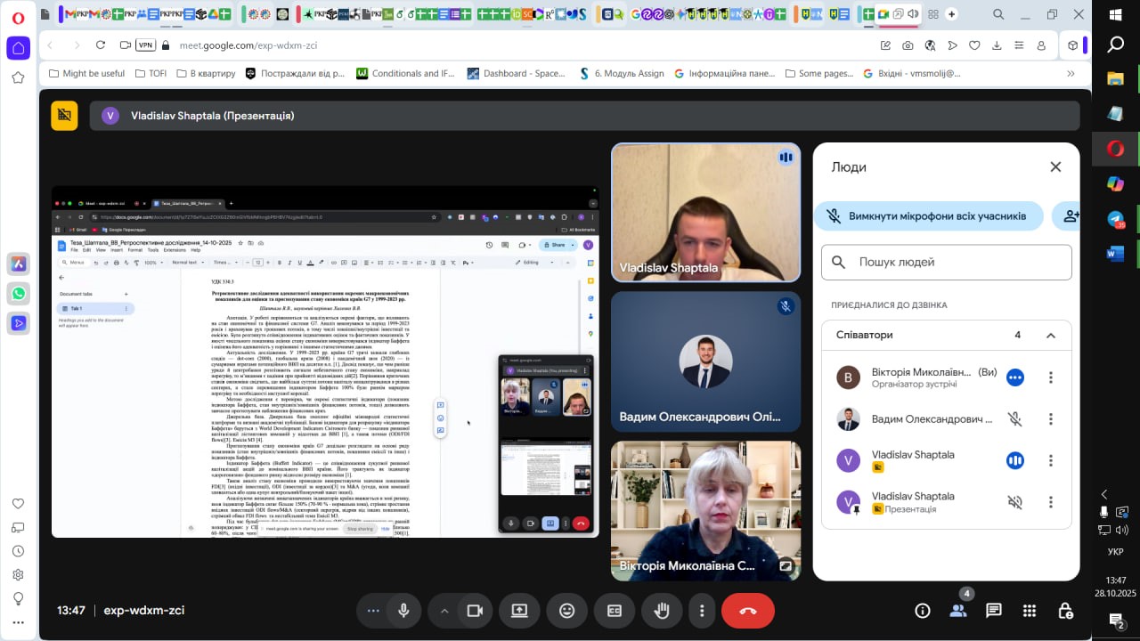Image resolution: width=1140 pixels, height=641 pixels.
Task: Toggle the people panel icon
Action: tap(958, 611)
